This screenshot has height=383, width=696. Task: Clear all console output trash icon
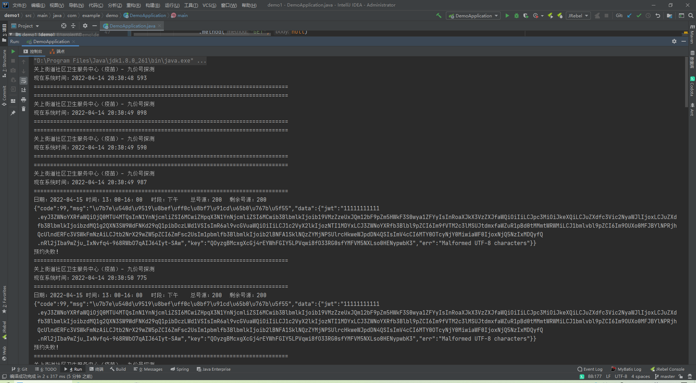pos(24,109)
